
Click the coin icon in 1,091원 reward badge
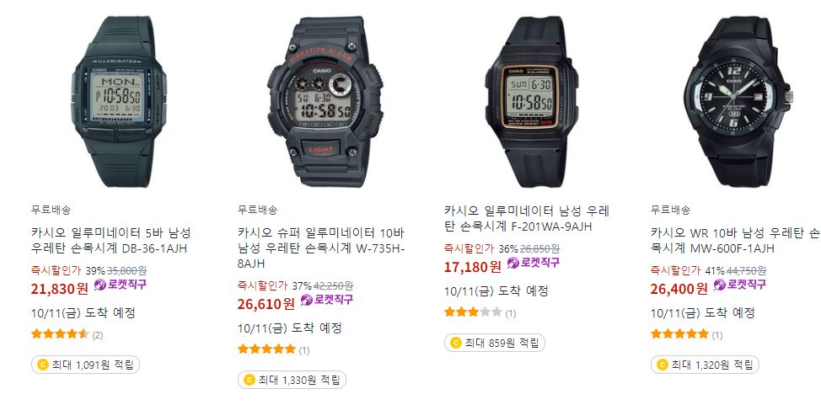[x=43, y=365]
